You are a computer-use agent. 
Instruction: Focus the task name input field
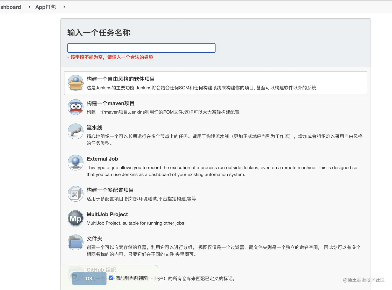[141, 48]
